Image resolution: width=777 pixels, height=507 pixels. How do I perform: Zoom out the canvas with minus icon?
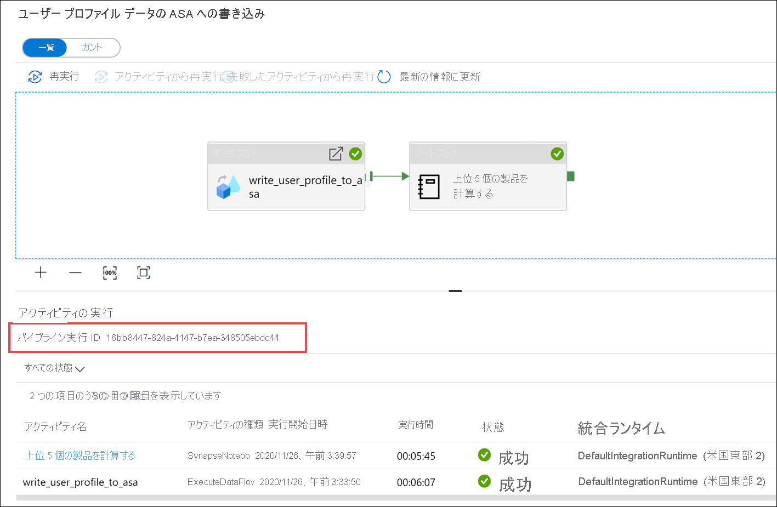point(75,272)
